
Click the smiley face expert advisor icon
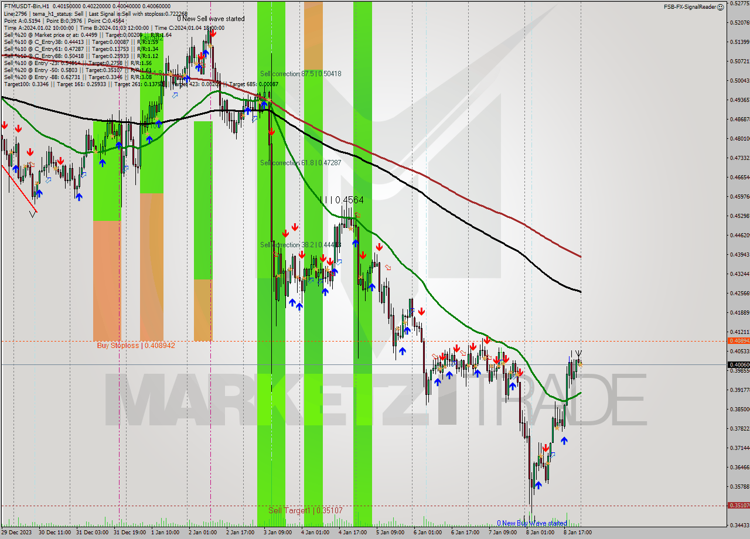coord(720,7)
